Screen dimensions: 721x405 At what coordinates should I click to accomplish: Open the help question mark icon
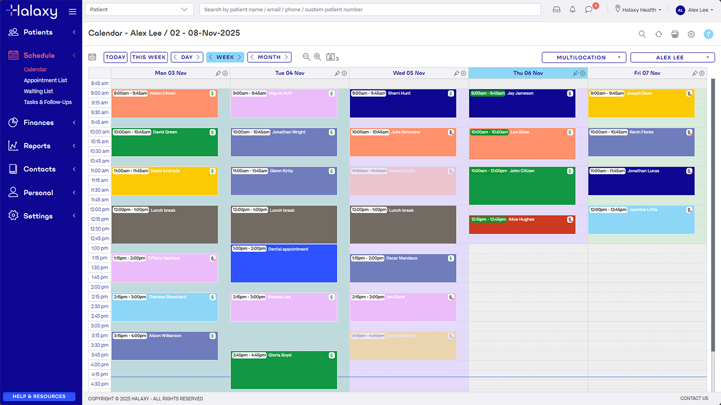708,34
